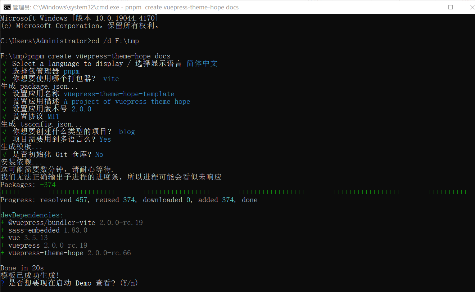Click the '这可能需要数分钟，请耐心等待.' line
The width and height of the screenshot is (475, 292).
coord(57,169)
